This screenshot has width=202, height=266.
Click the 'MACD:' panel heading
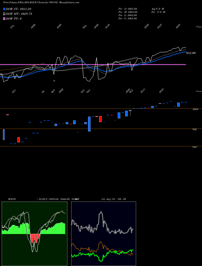(12, 199)
